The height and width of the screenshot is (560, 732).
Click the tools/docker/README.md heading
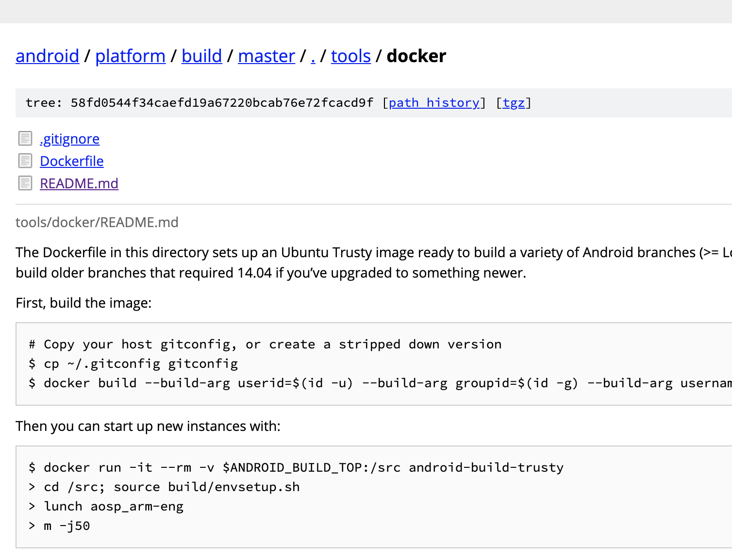click(x=97, y=222)
